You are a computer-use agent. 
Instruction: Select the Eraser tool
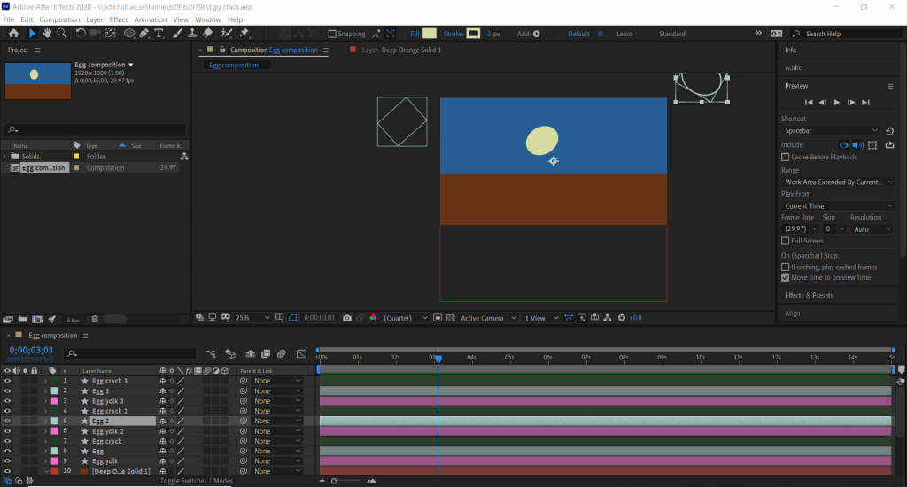(207, 34)
